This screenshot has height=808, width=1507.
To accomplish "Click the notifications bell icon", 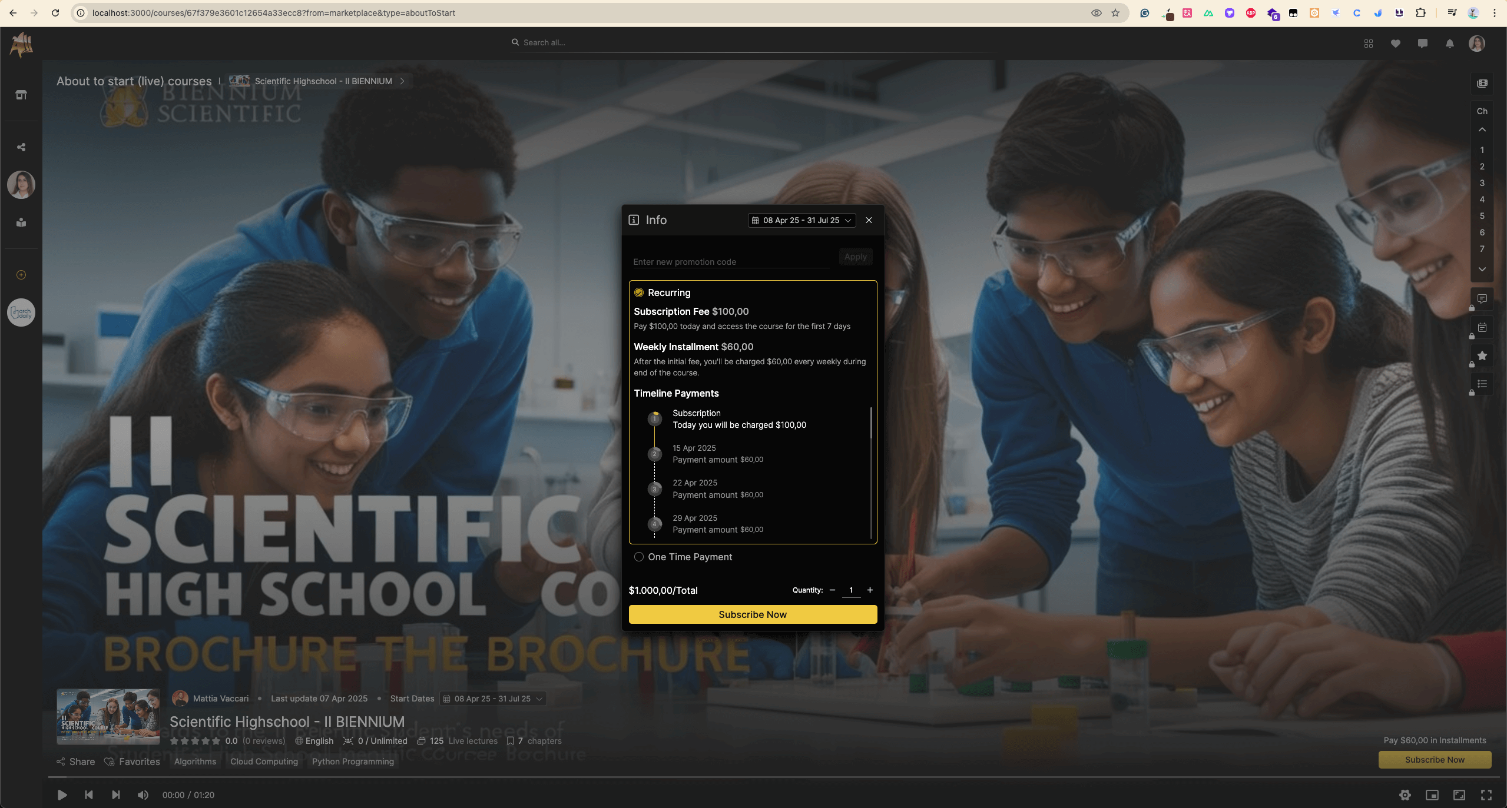I will point(1449,44).
